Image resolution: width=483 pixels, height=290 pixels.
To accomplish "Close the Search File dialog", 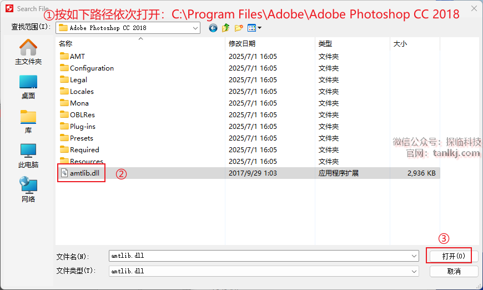I will (x=474, y=8).
